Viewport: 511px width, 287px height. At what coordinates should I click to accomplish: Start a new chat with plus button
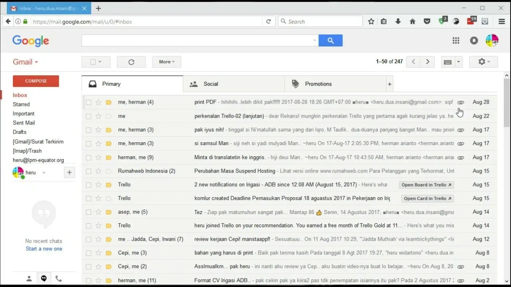[x=69, y=172]
